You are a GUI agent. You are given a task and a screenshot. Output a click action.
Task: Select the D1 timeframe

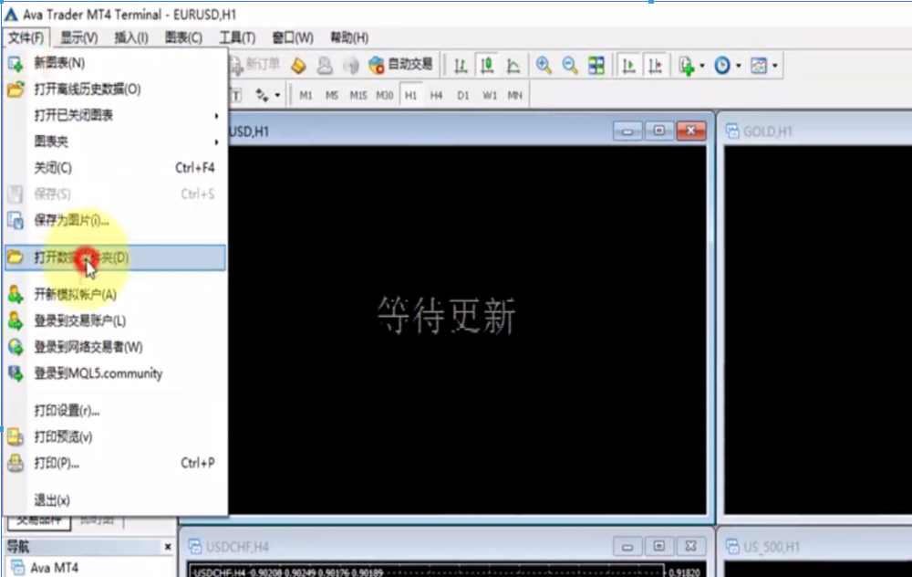(463, 95)
